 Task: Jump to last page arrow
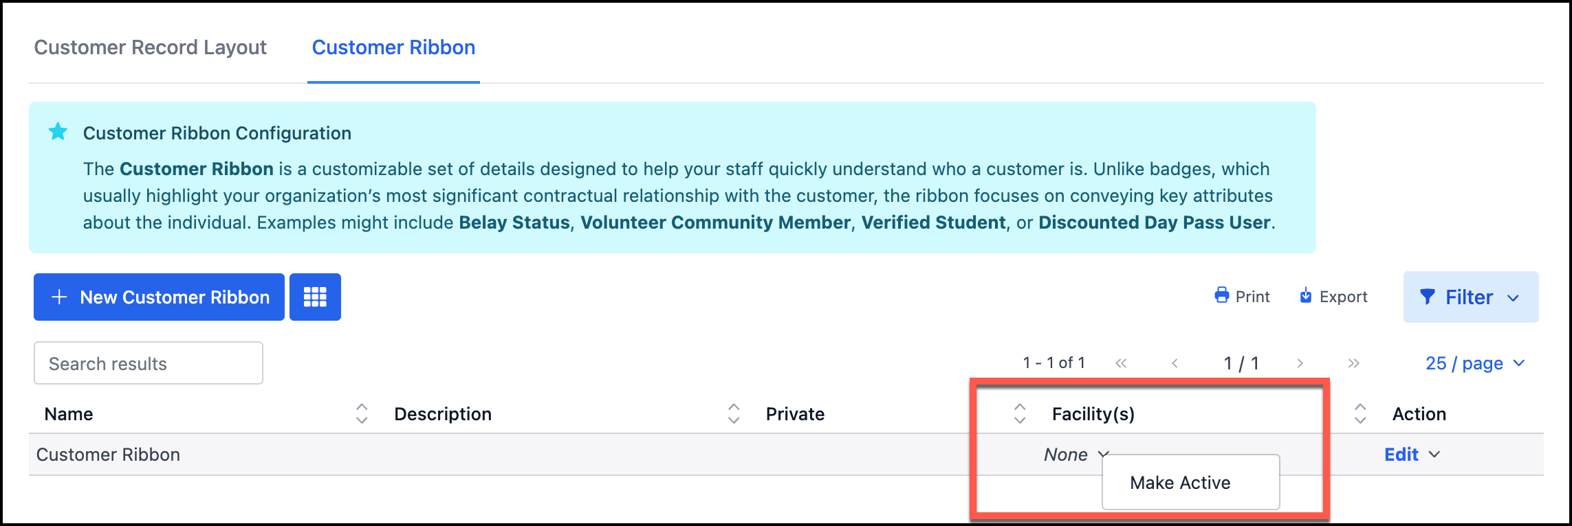[1353, 363]
